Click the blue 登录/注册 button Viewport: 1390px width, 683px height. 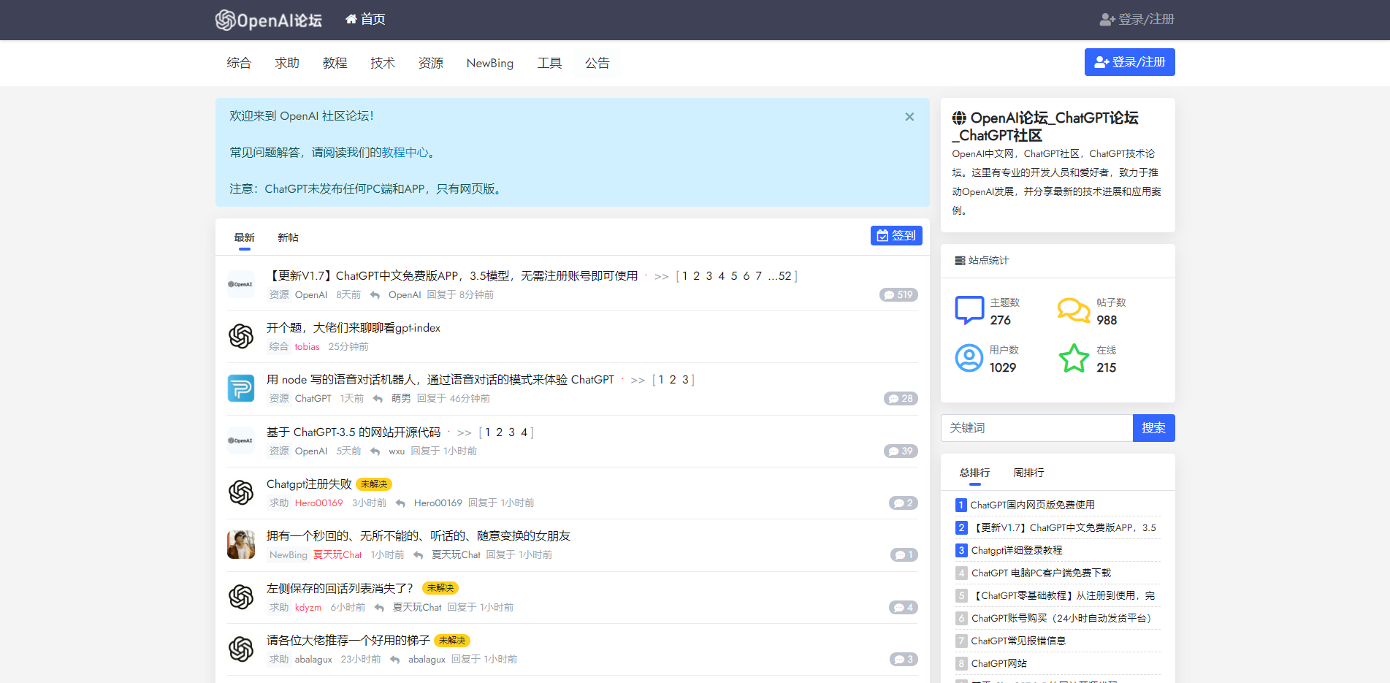(x=1129, y=62)
